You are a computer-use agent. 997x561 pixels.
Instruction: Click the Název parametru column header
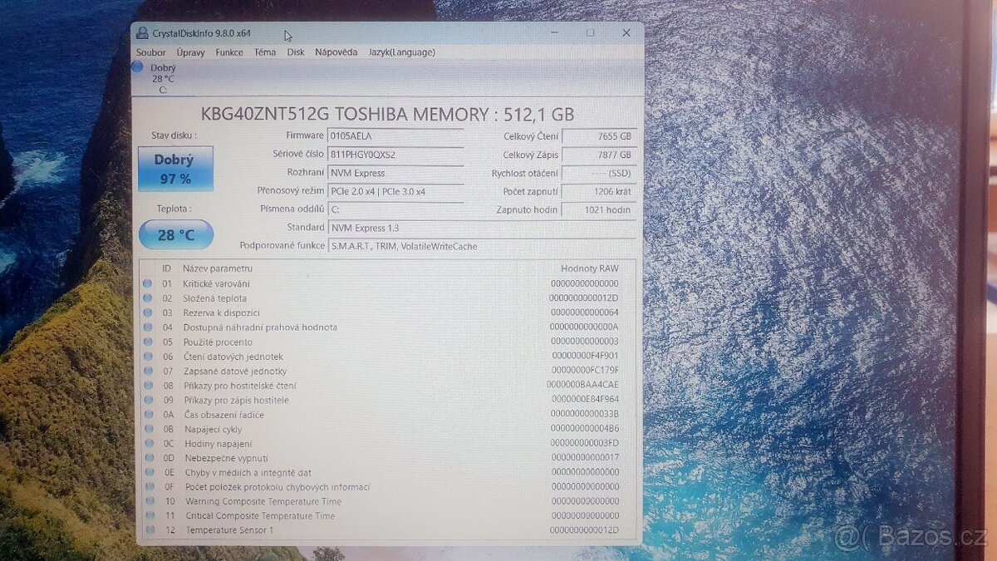pyautogui.click(x=218, y=268)
